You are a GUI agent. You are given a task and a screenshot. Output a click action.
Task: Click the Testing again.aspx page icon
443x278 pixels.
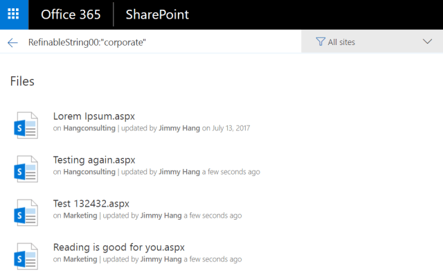click(x=26, y=168)
